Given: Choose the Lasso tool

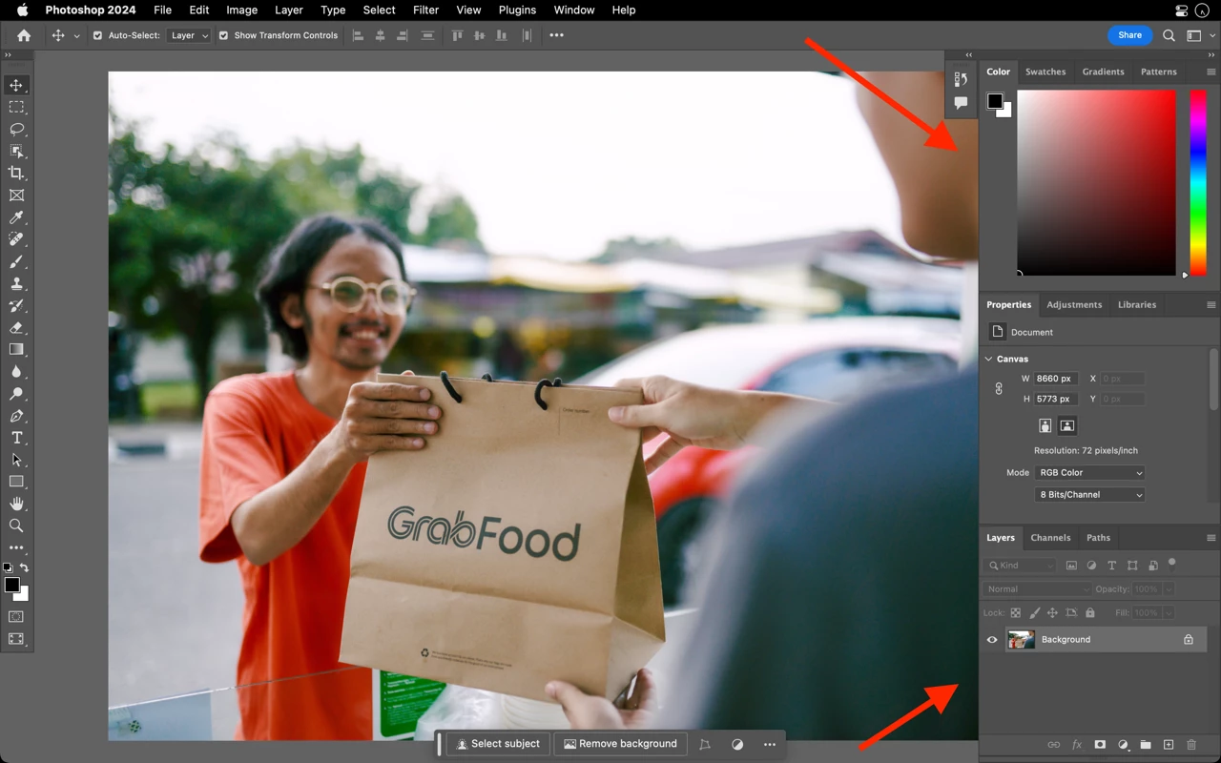Looking at the screenshot, I should point(16,129).
